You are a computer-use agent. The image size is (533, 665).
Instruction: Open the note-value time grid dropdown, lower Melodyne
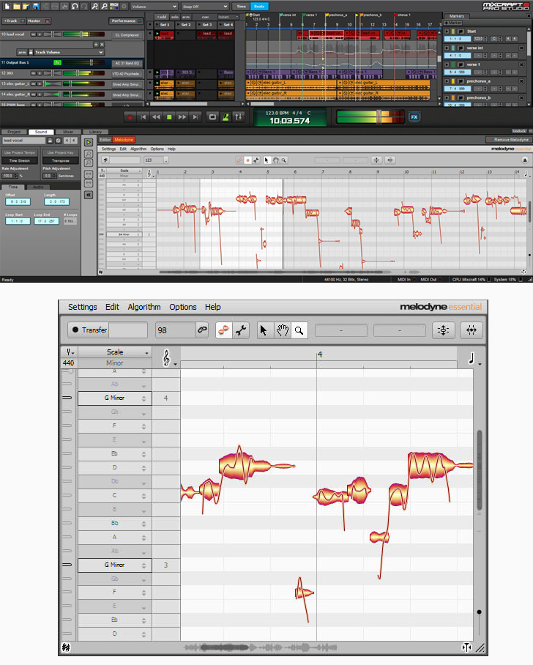pos(474,359)
